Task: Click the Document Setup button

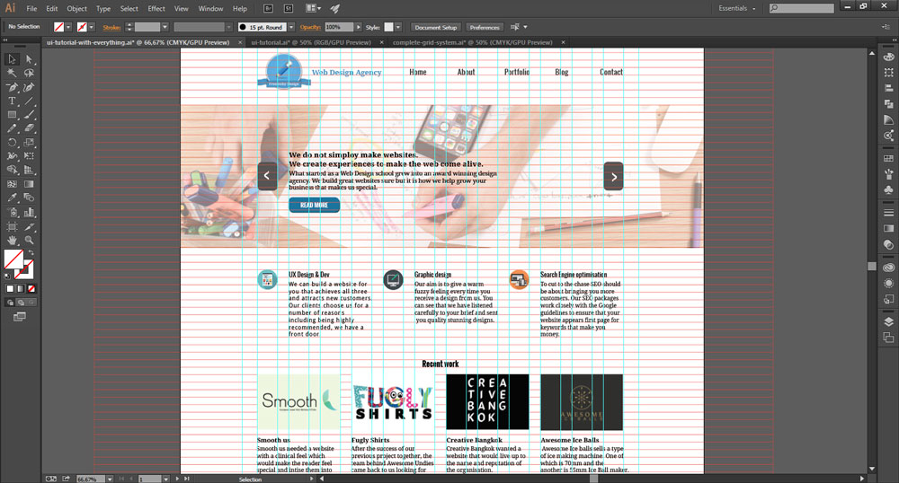Action: [x=436, y=27]
